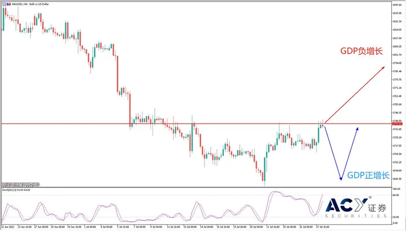Click the 80.00 level on Stochastic scale

coord(396,195)
